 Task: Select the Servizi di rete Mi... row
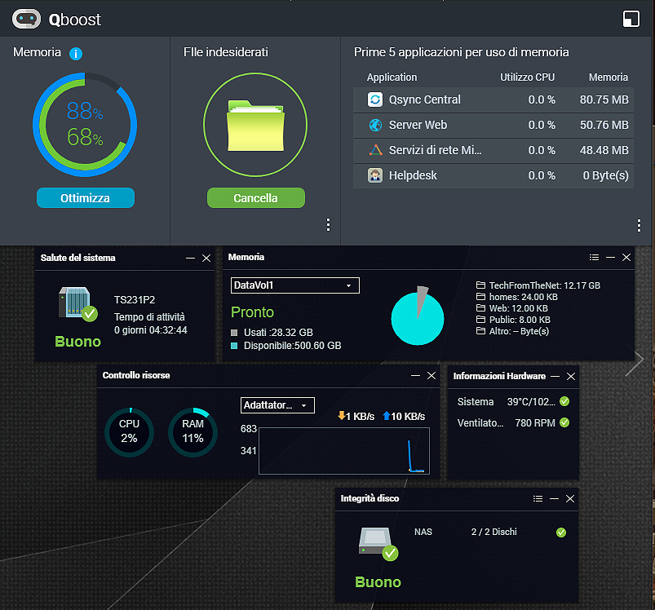tap(493, 150)
